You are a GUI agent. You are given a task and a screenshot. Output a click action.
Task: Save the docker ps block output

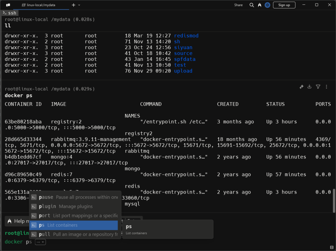tap(310, 87)
